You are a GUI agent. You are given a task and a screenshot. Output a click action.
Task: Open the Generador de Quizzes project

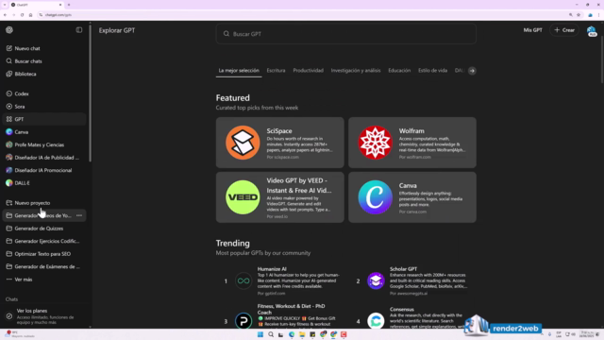[44, 229]
